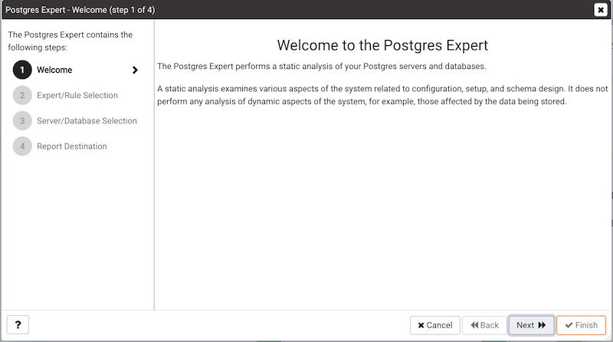The width and height of the screenshot is (613, 342).
Task: Click the Next button
Action: pyautogui.click(x=531, y=325)
